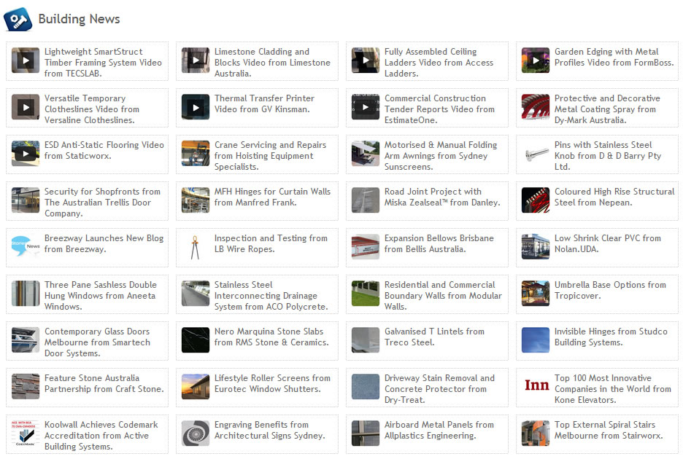Open the Low Shrink Clear PVC thumbnail
Screen dimensions: 683x459
coord(536,247)
